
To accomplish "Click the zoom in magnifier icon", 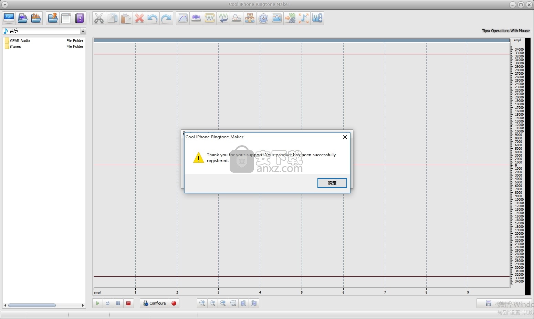I will coord(202,303).
